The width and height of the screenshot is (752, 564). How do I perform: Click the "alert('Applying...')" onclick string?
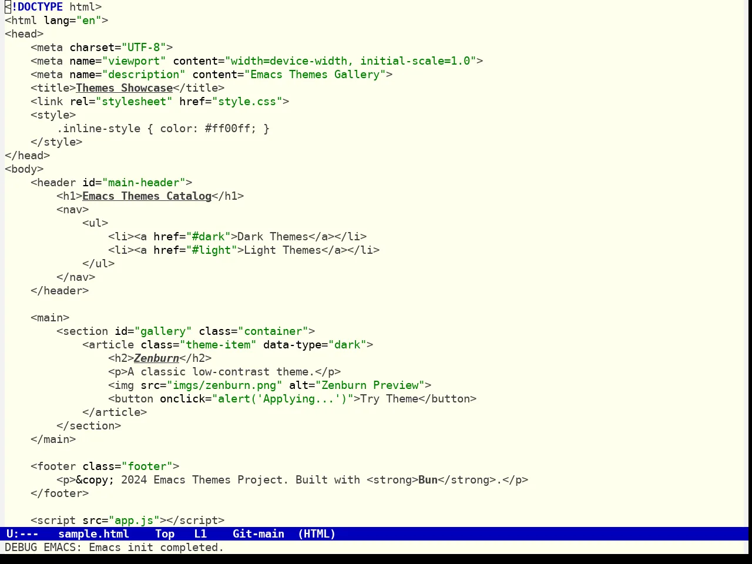click(x=283, y=399)
